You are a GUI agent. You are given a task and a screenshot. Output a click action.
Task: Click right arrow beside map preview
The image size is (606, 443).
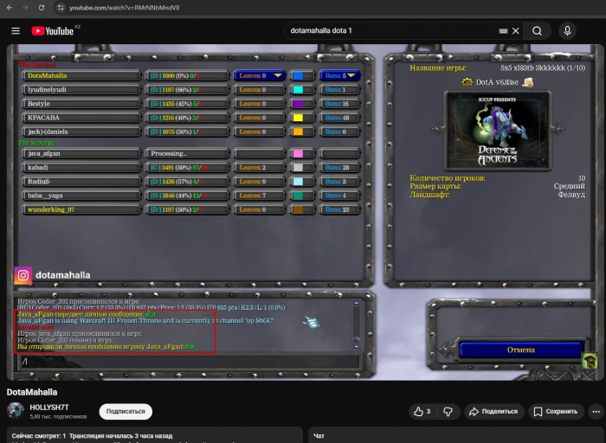pyautogui.click(x=557, y=129)
